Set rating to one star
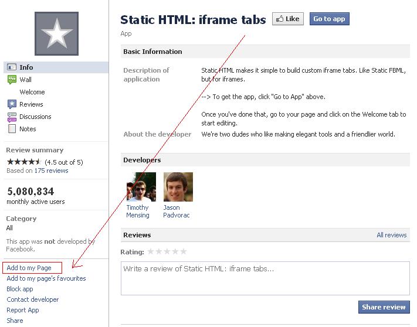 pyautogui.click(x=151, y=251)
